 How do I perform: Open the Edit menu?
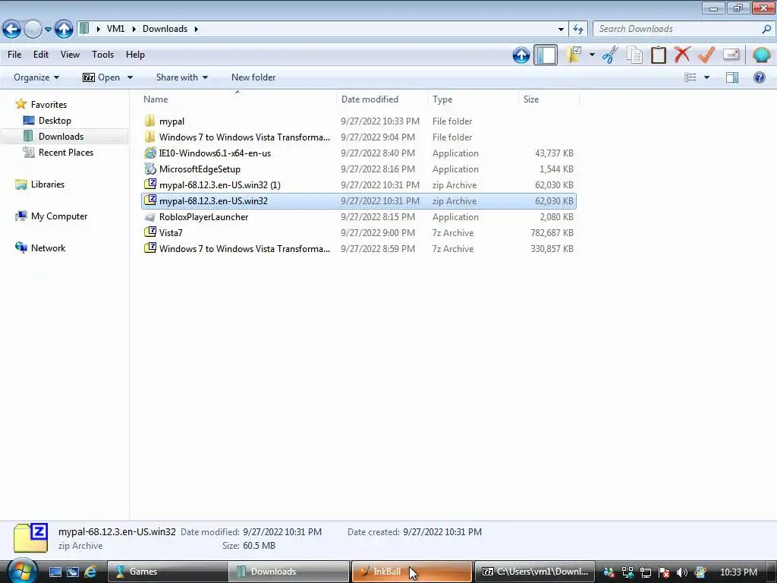41,55
